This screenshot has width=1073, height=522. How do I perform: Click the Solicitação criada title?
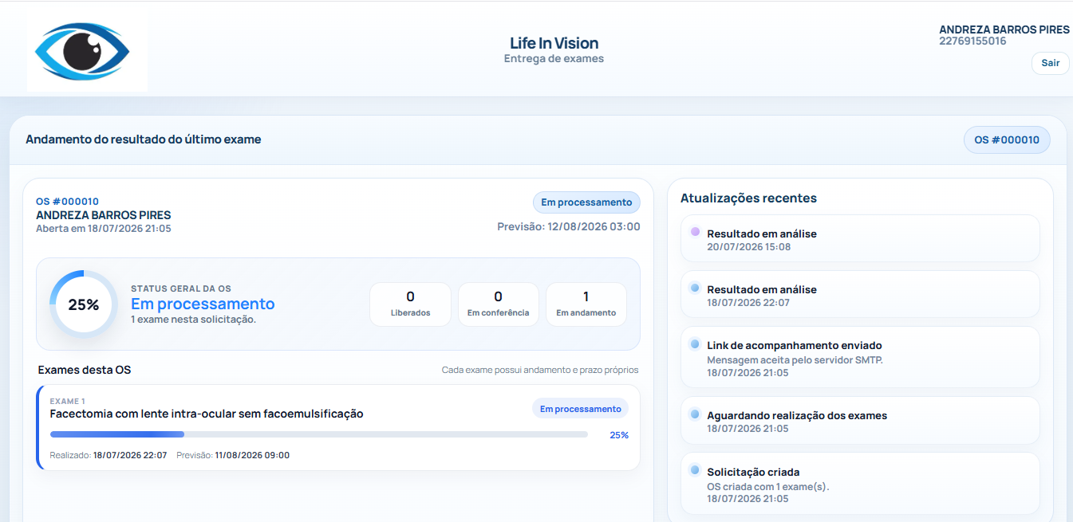coord(753,472)
